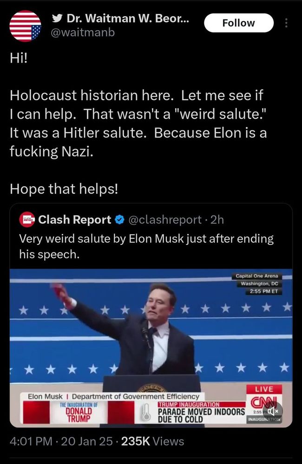
Task: Click the 4:01 PM tweet timestamp
Action: 31,441
